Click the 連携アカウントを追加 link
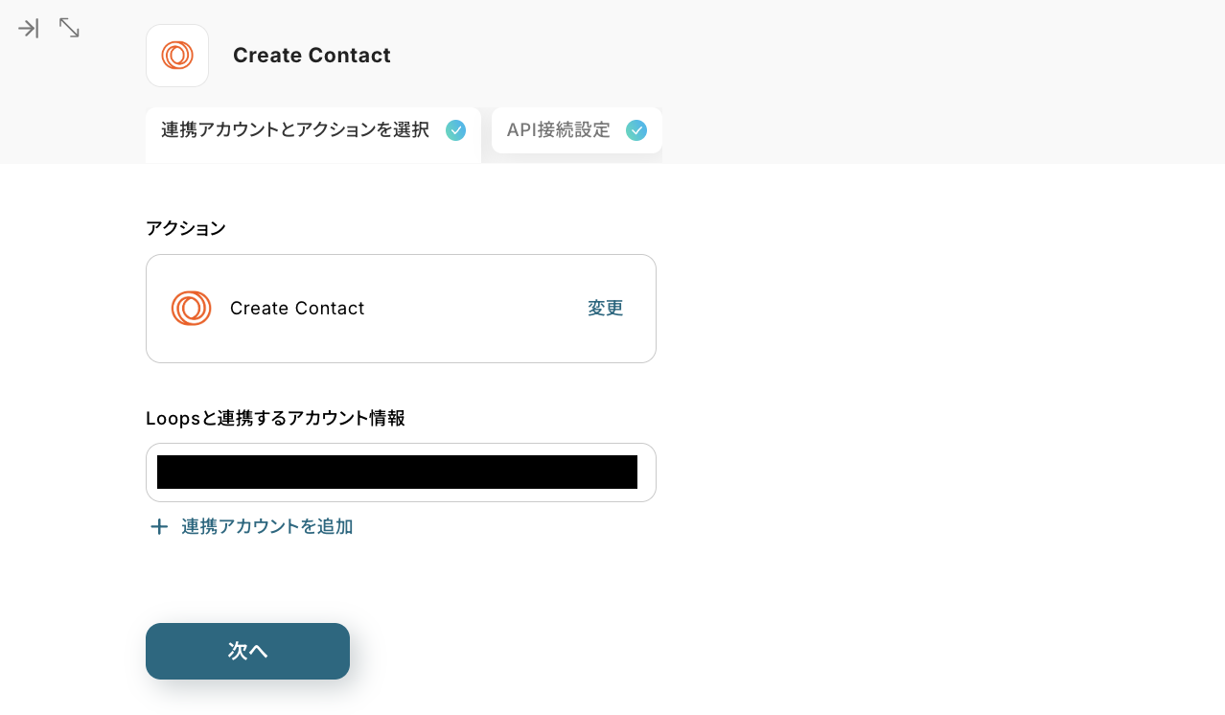Viewport: 1225px width, 715px height. tap(266, 527)
